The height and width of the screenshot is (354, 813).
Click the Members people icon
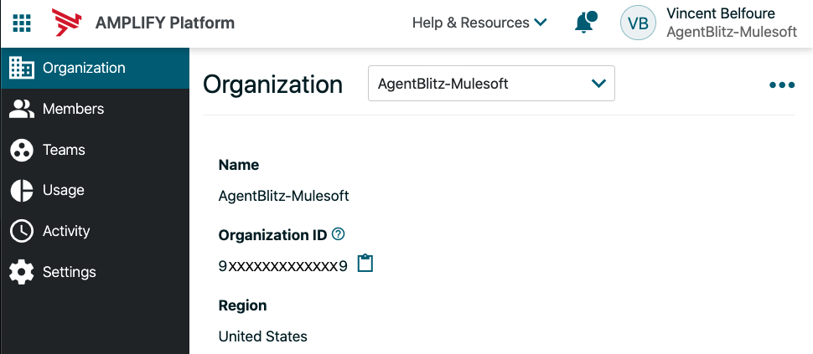coord(22,109)
